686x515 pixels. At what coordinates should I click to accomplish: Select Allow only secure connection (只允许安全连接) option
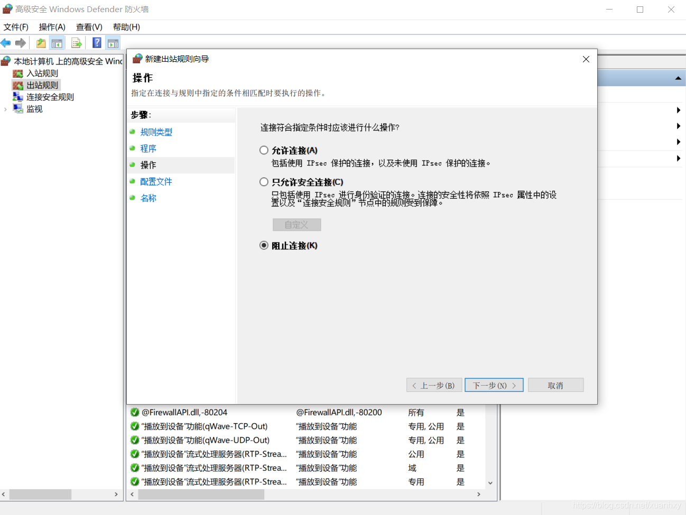coord(264,182)
